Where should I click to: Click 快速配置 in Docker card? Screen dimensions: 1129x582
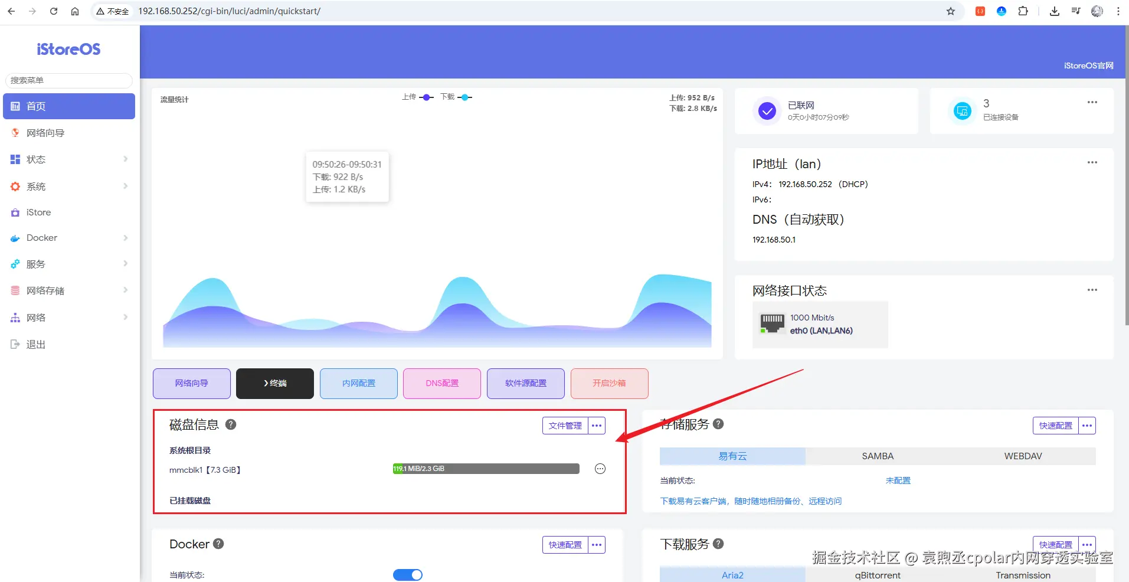pyautogui.click(x=565, y=545)
